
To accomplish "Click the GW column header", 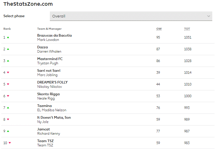I will point(159,29).
